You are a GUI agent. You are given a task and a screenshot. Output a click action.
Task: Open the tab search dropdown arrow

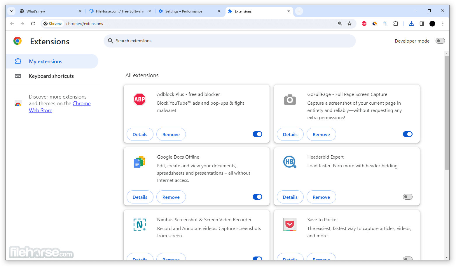11,11
